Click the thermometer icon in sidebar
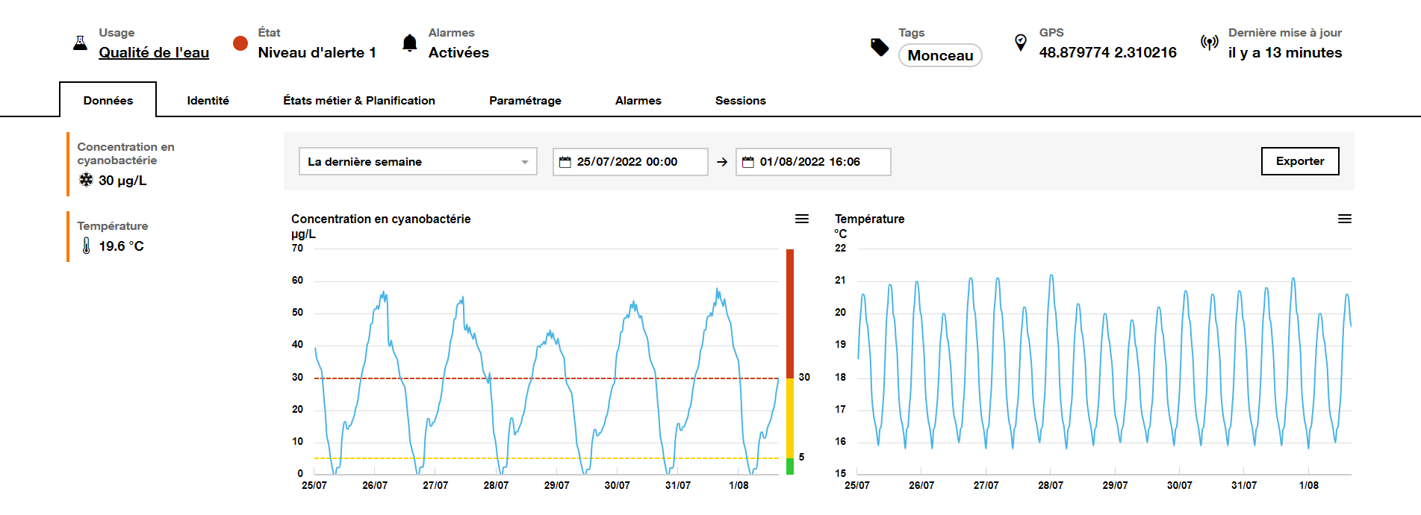 click(87, 246)
